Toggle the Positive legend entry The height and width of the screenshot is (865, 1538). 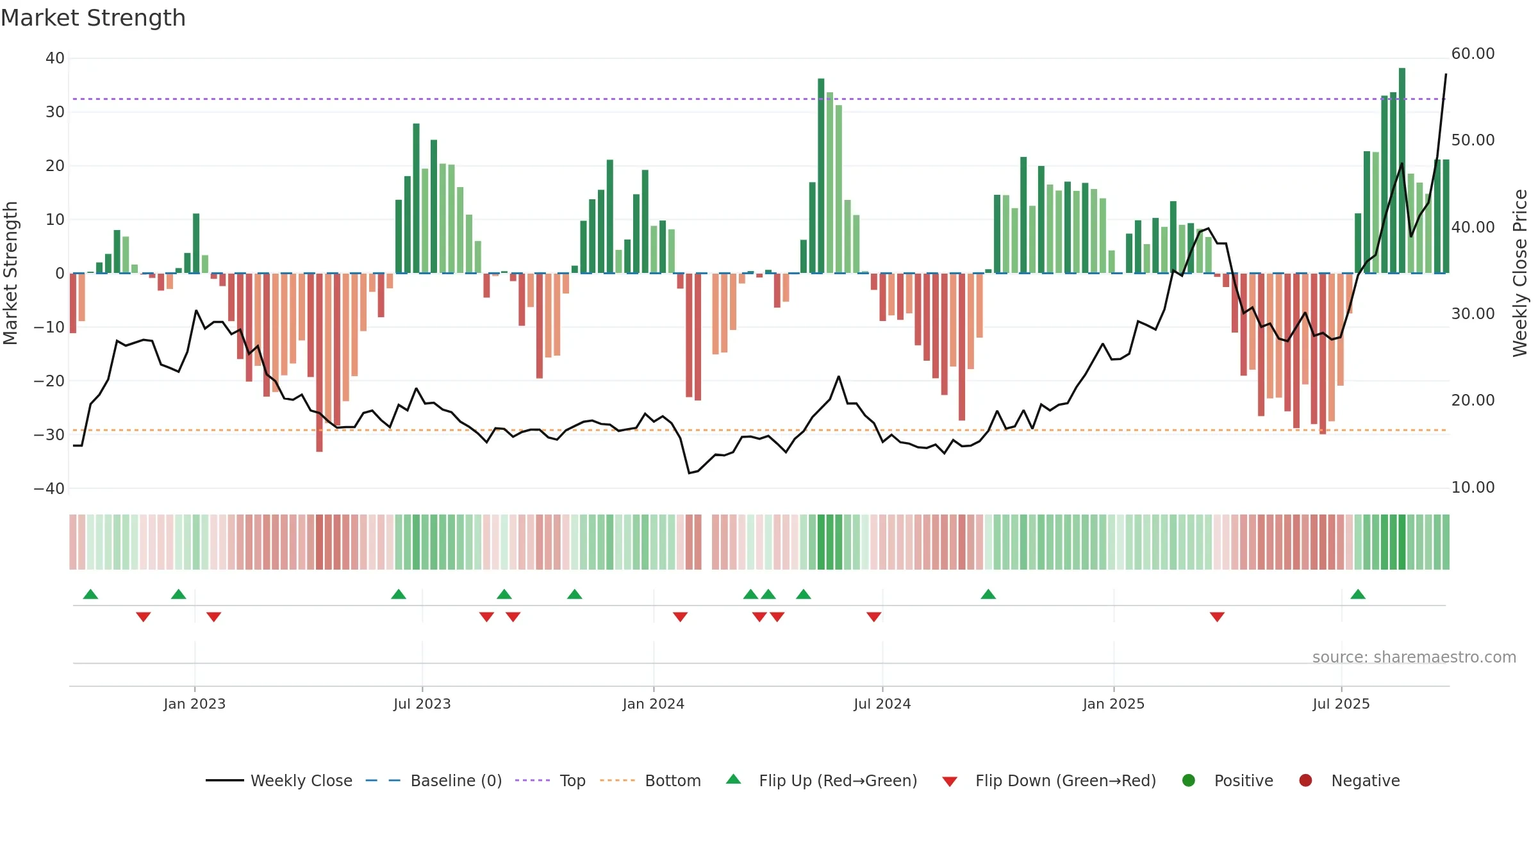pyautogui.click(x=1227, y=780)
